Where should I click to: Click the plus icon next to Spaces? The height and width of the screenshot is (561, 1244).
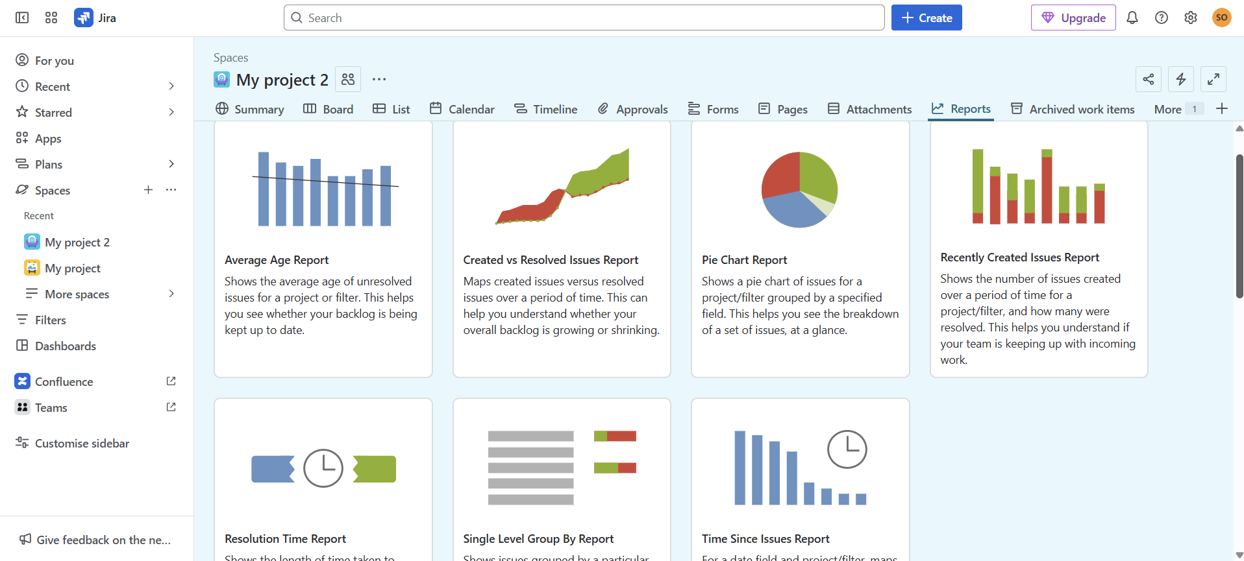click(149, 190)
